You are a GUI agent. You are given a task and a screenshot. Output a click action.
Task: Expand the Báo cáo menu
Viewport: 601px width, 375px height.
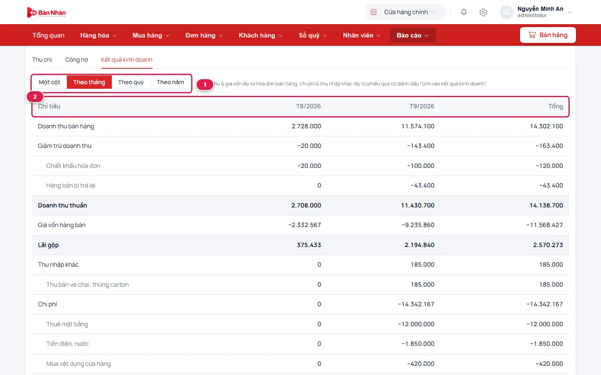coord(413,35)
